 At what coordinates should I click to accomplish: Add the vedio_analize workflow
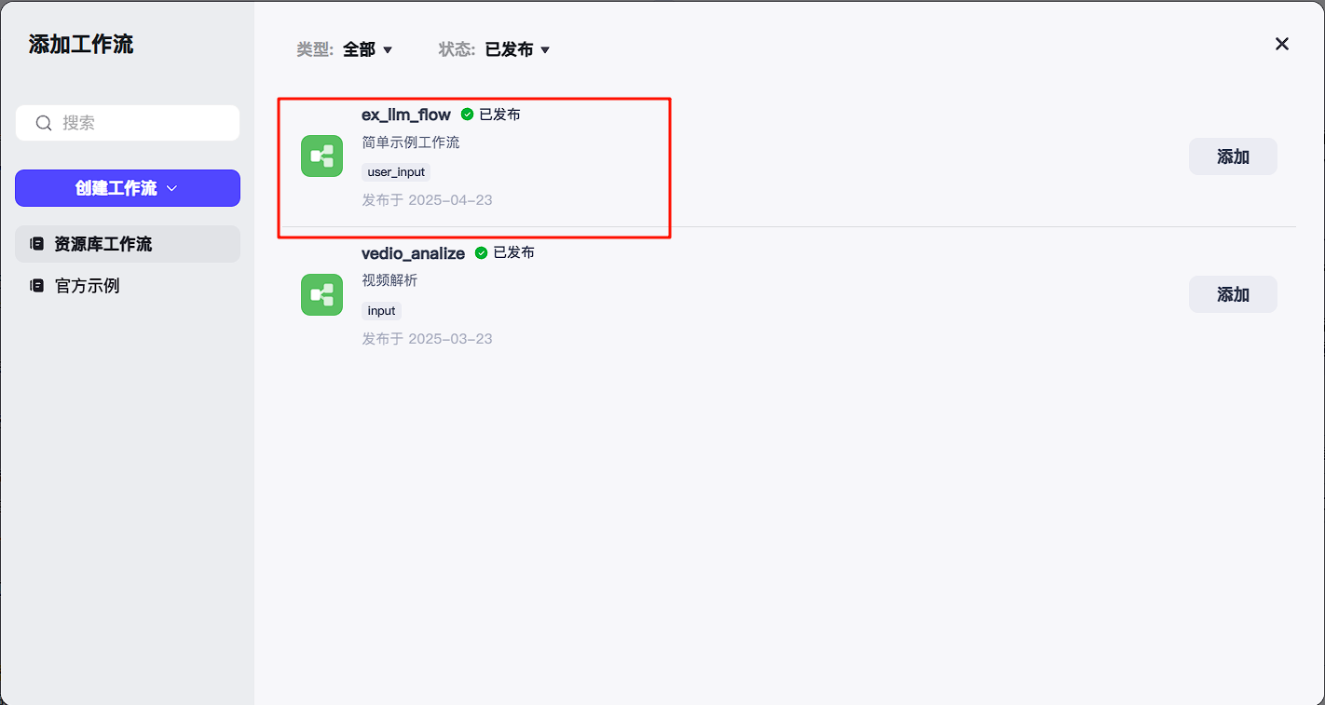tap(1233, 294)
